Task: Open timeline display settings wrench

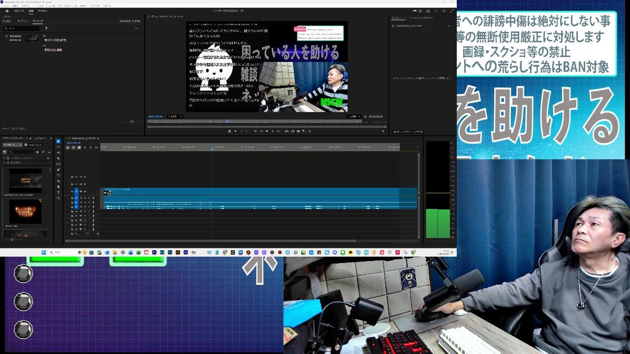Action: click(x=91, y=147)
